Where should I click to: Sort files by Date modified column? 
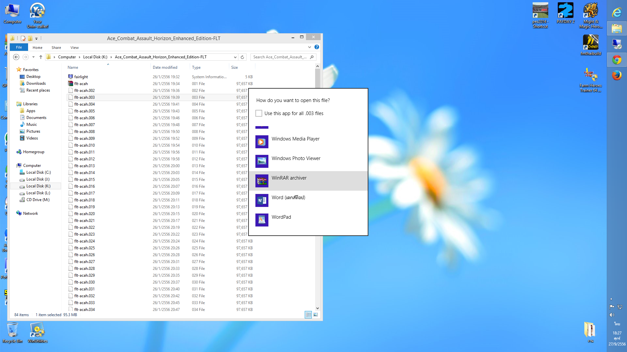click(165, 67)
